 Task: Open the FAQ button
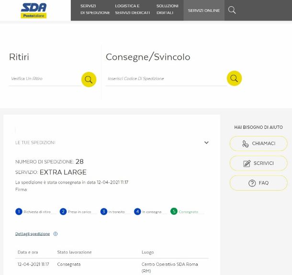pos(258,183)
